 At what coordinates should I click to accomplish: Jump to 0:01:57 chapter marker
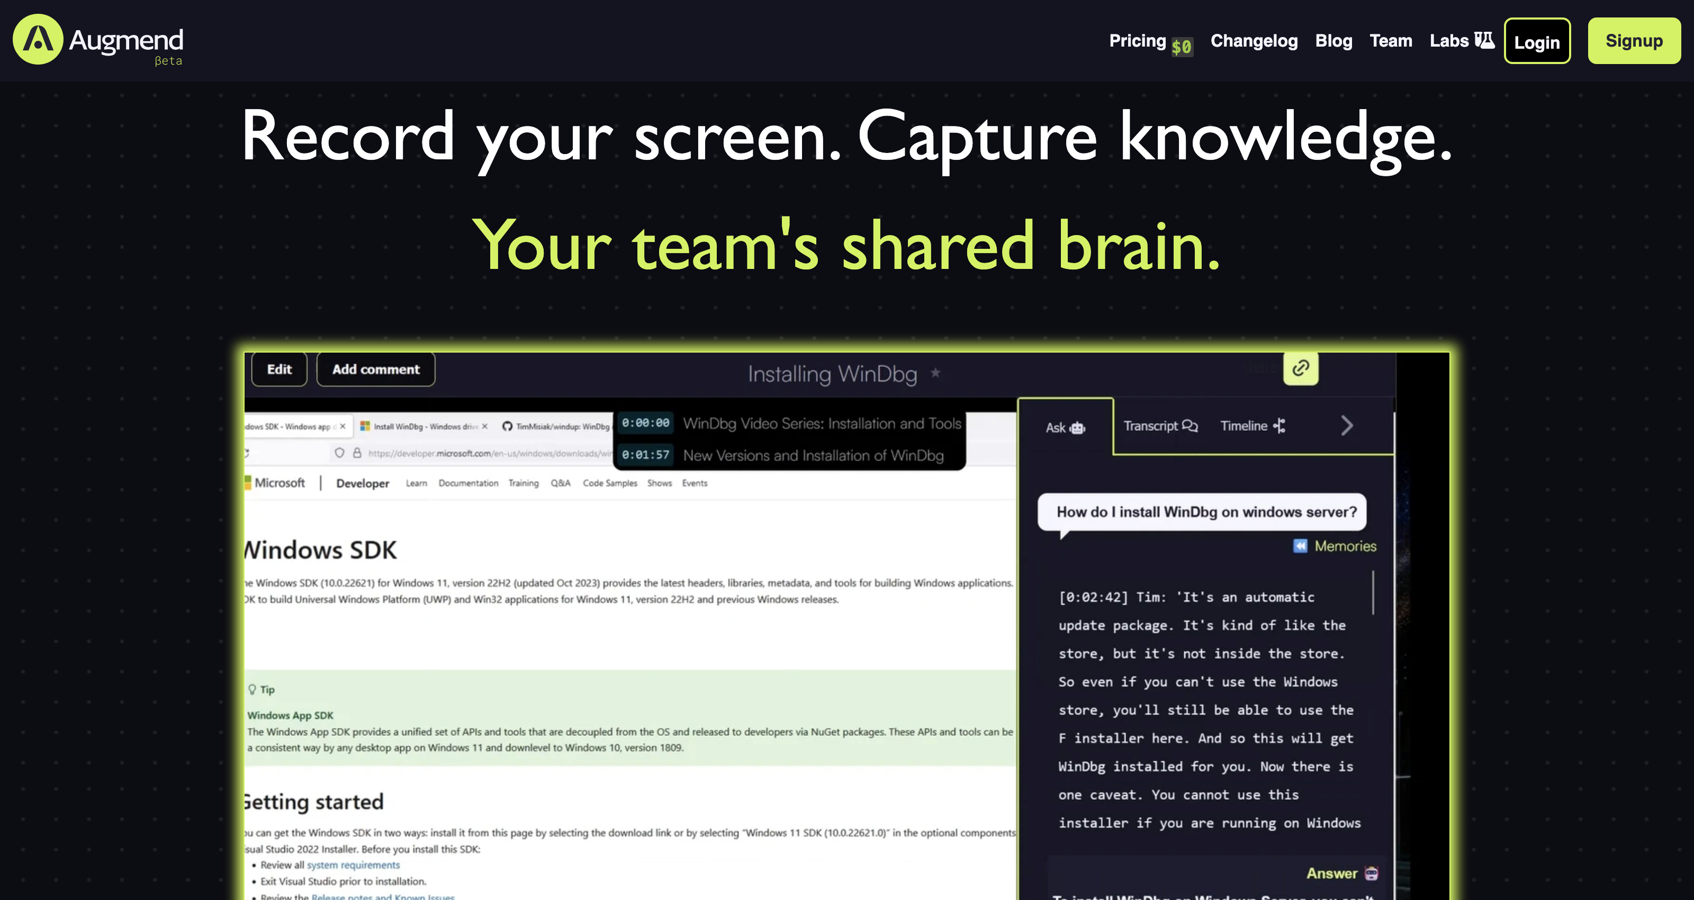click(x=646, y=455)
